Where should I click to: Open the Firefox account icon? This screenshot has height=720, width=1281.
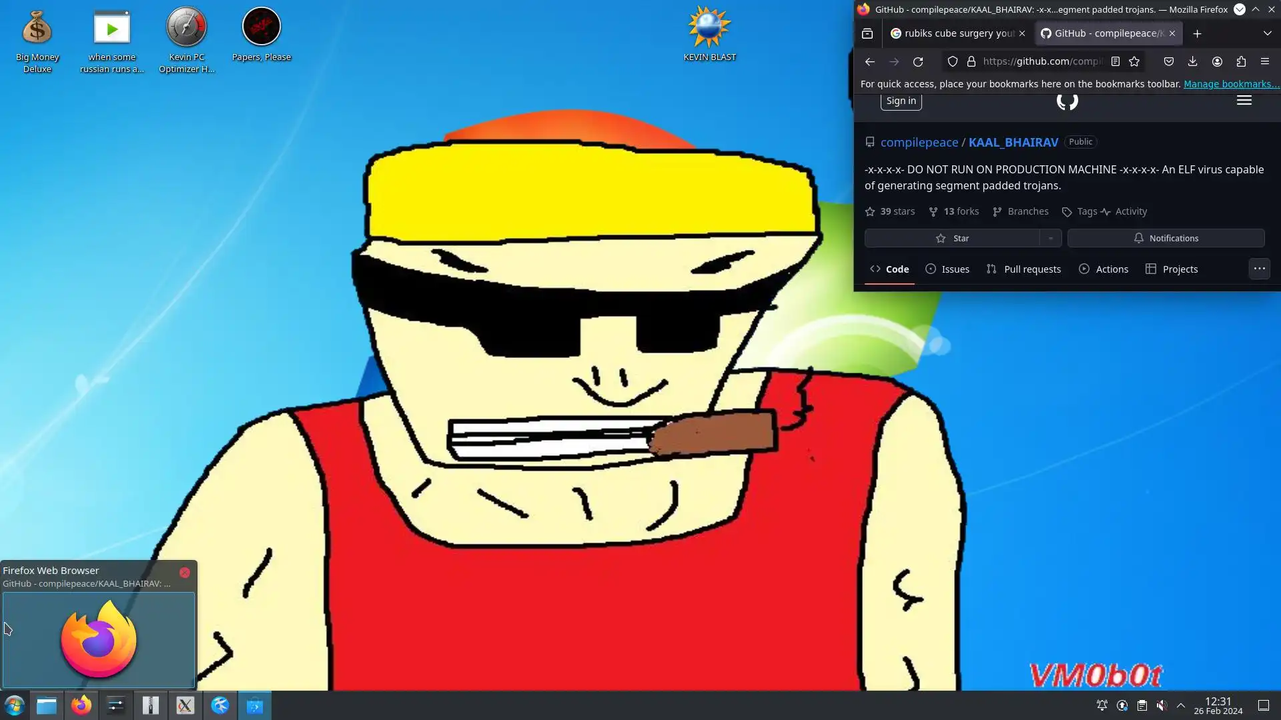1217,62
